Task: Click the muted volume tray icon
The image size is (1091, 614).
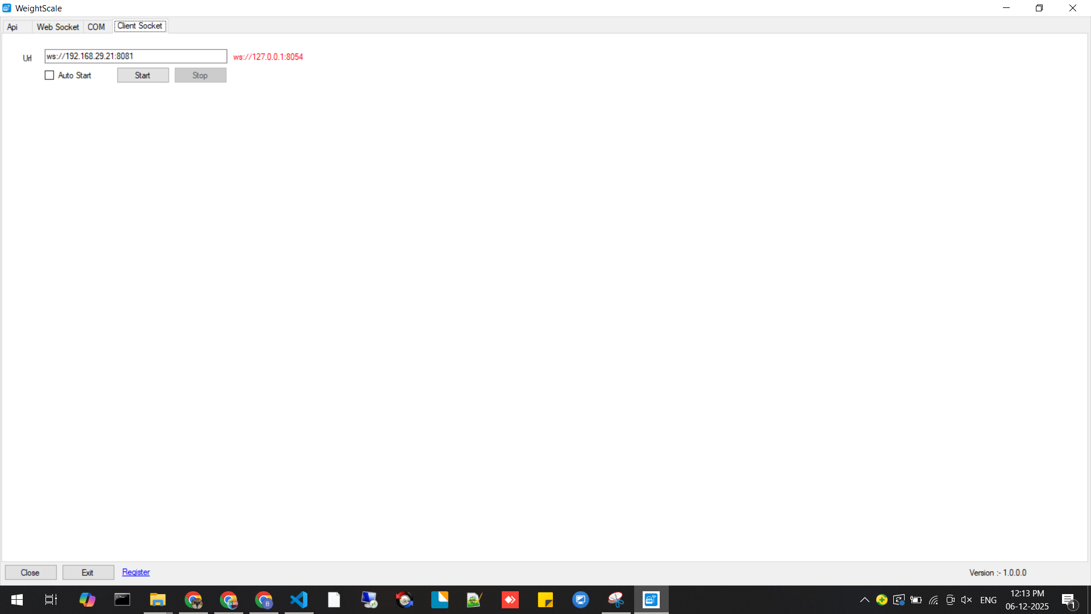Action: click(x=966, y=600)
